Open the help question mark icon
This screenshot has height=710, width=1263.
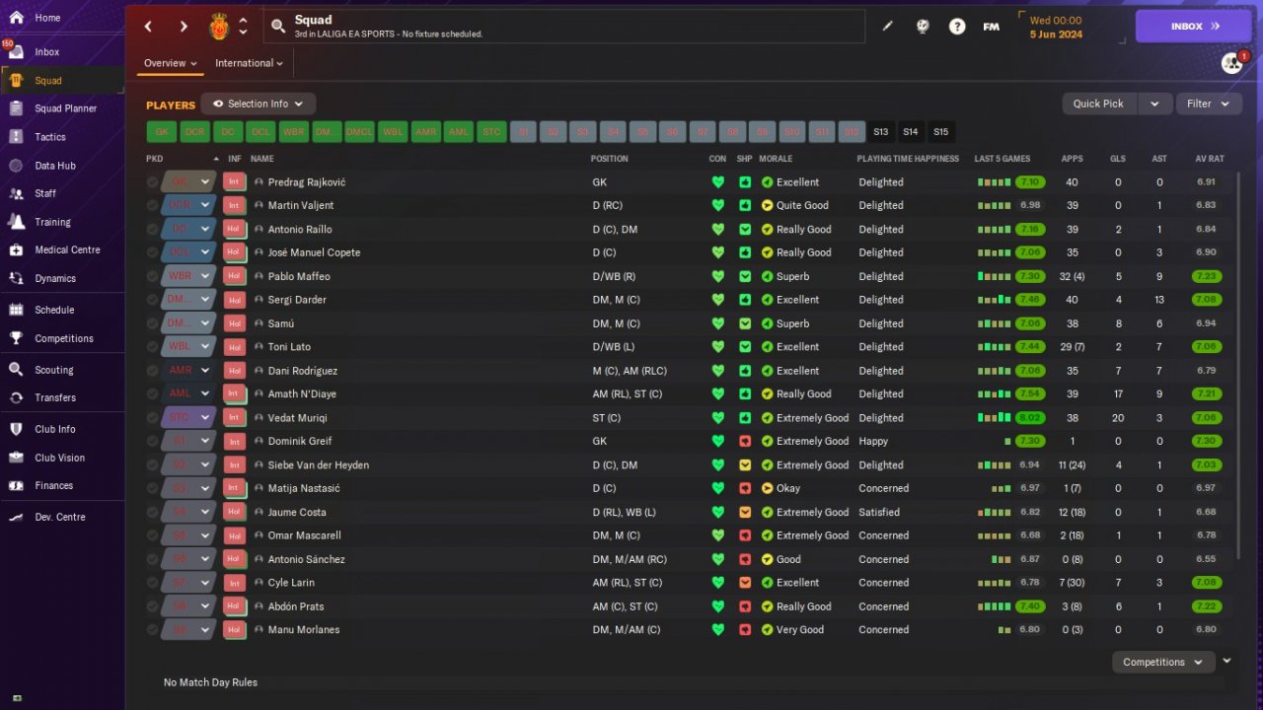(x=957, y=27)
